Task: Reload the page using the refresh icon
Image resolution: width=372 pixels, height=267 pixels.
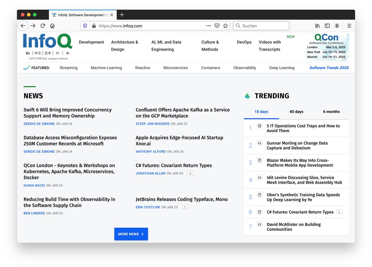Action: (43, 26)
